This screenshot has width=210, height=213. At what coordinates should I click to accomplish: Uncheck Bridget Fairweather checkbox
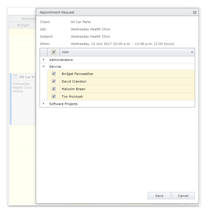[x=54, y=74]
